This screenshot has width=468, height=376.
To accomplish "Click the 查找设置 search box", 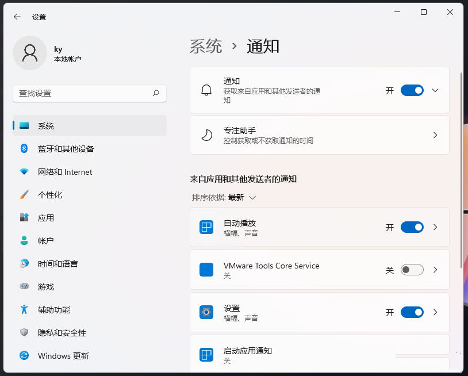I will pos(89,93).
